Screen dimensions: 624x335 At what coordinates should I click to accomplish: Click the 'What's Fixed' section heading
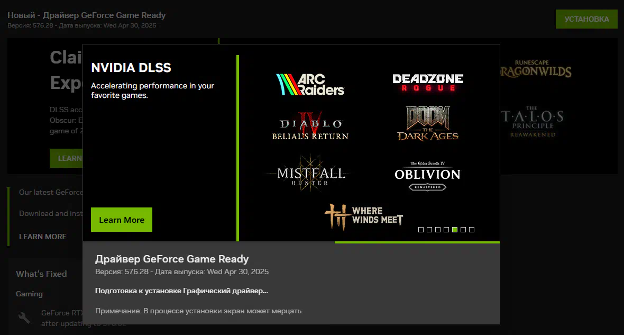point(41,274)
